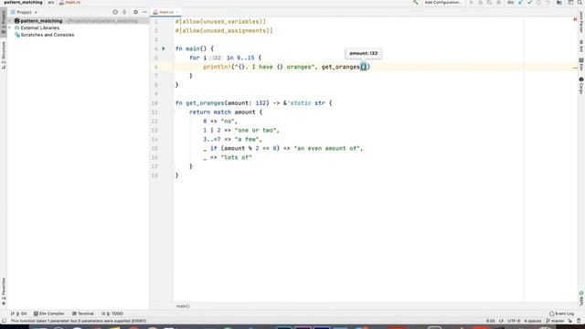The image size is (585, 329).
Task: Click the 4 spaces indent indicator
Action: 532,321
